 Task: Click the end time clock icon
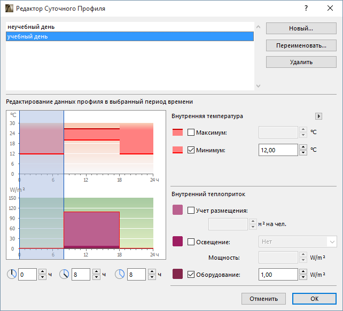tap(64, 274)
